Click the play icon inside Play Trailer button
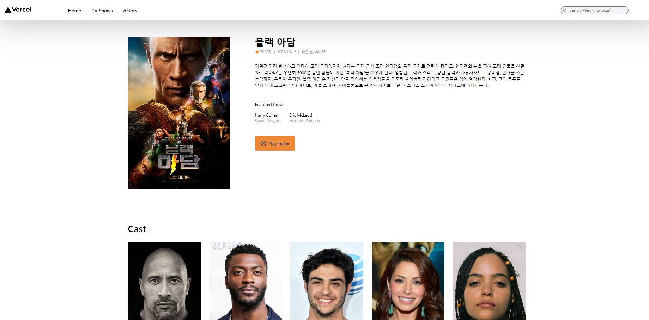Screen dimensions: 649x320 (263, 143)
